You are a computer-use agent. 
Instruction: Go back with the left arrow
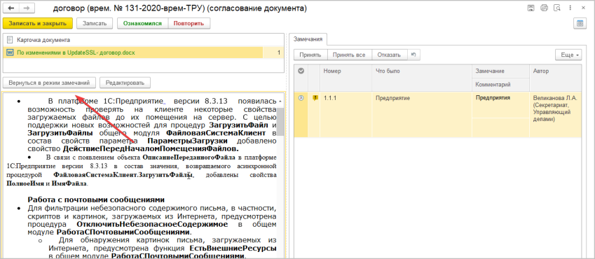point(11,8)
